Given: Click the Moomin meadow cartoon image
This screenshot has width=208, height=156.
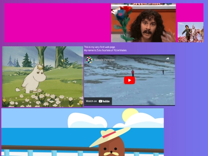Looking at the screenshot, I should (x=43, y=77).
